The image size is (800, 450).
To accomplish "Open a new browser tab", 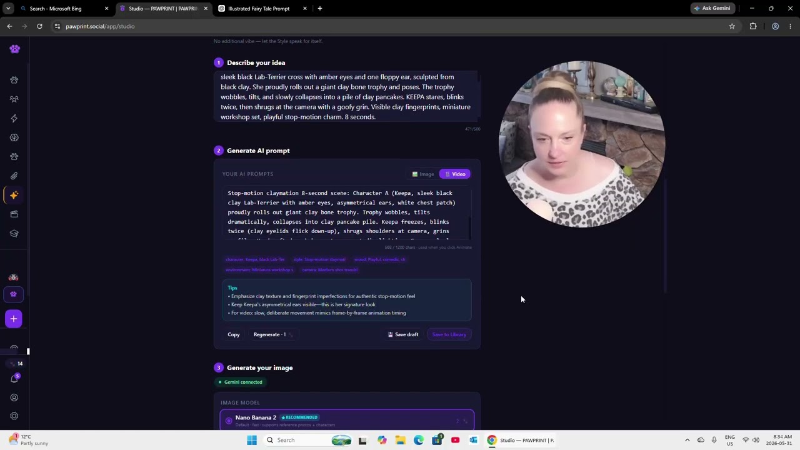I will pos(320,9).
